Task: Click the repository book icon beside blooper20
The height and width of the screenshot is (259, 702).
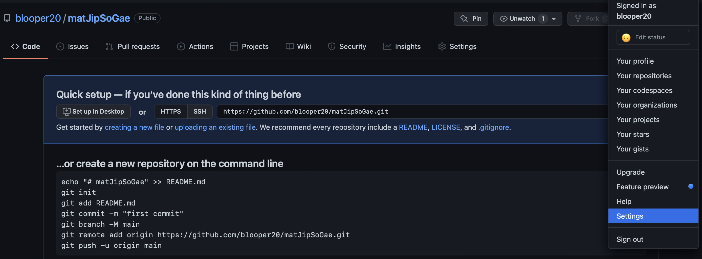Action: (7, 18)
